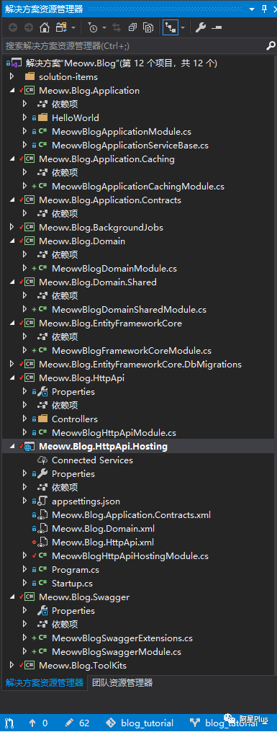Open the Pending Changes Filter dropdown arrow
This screenshot has height=732, width=277.
click(x=104, y=28)
